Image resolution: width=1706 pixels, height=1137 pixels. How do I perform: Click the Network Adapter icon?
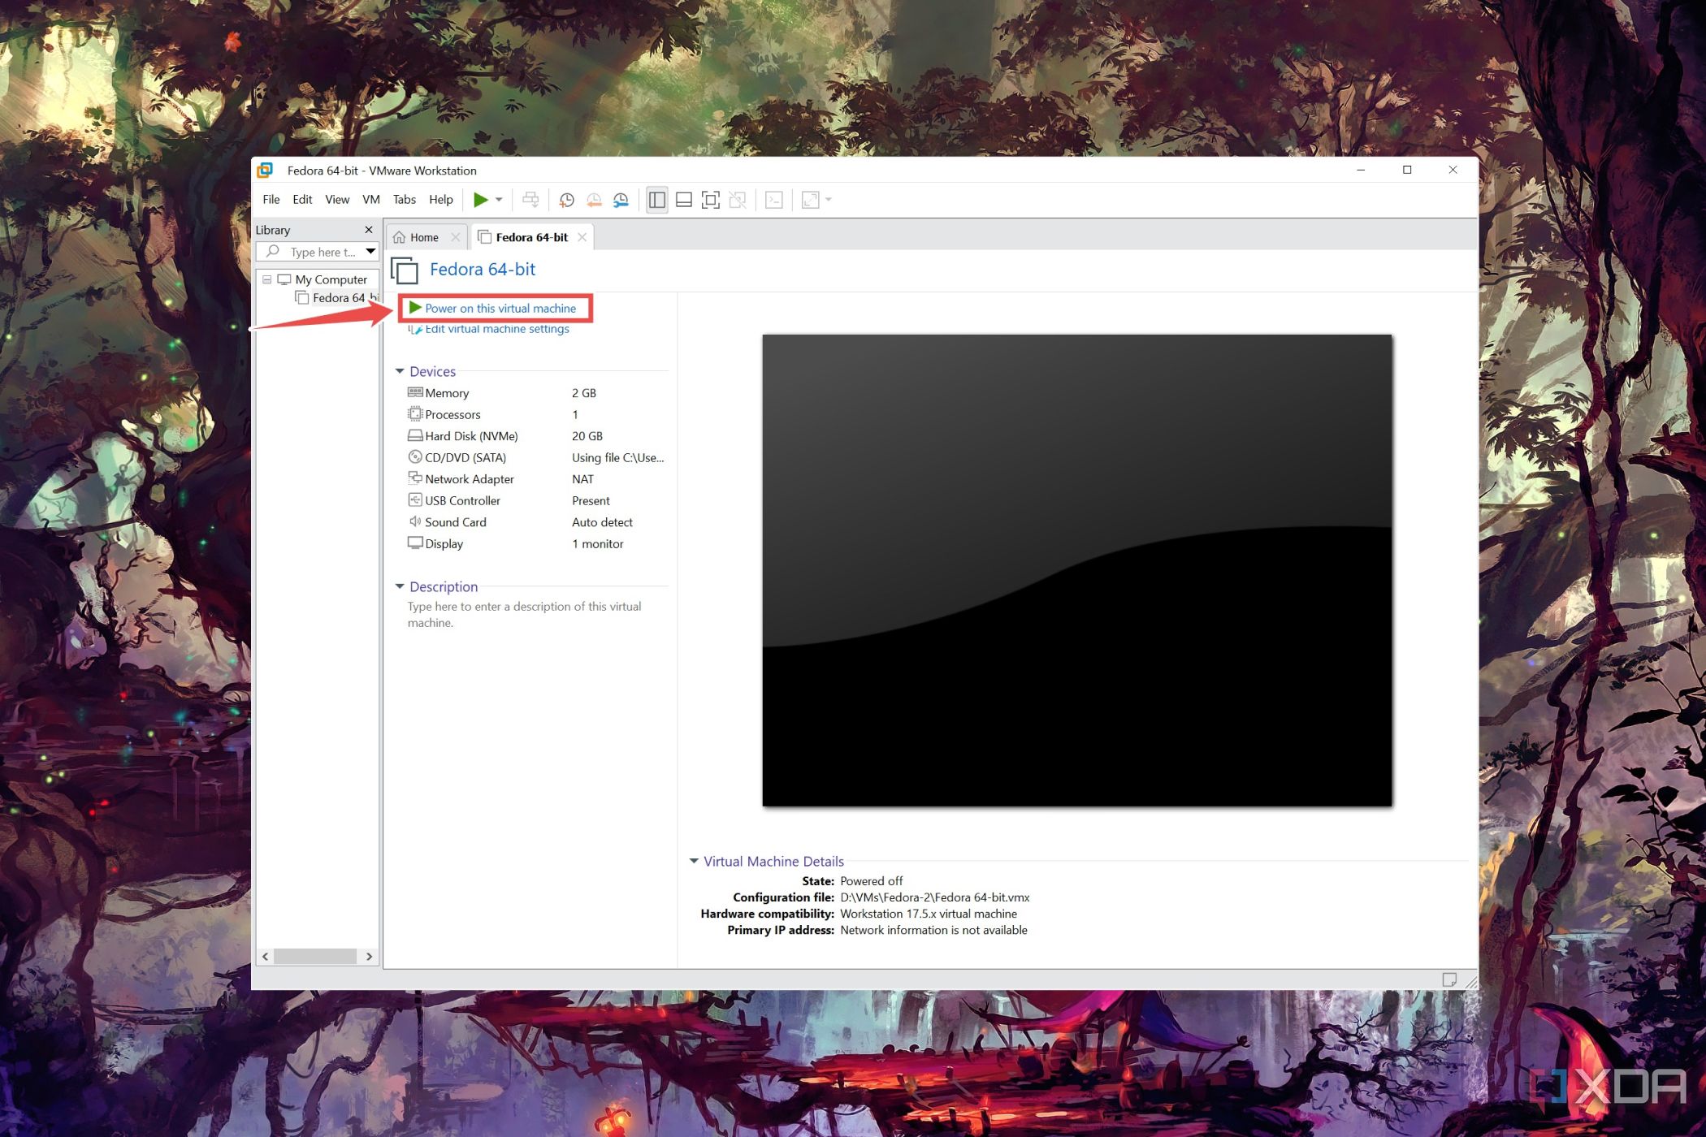tap(415, 478)
